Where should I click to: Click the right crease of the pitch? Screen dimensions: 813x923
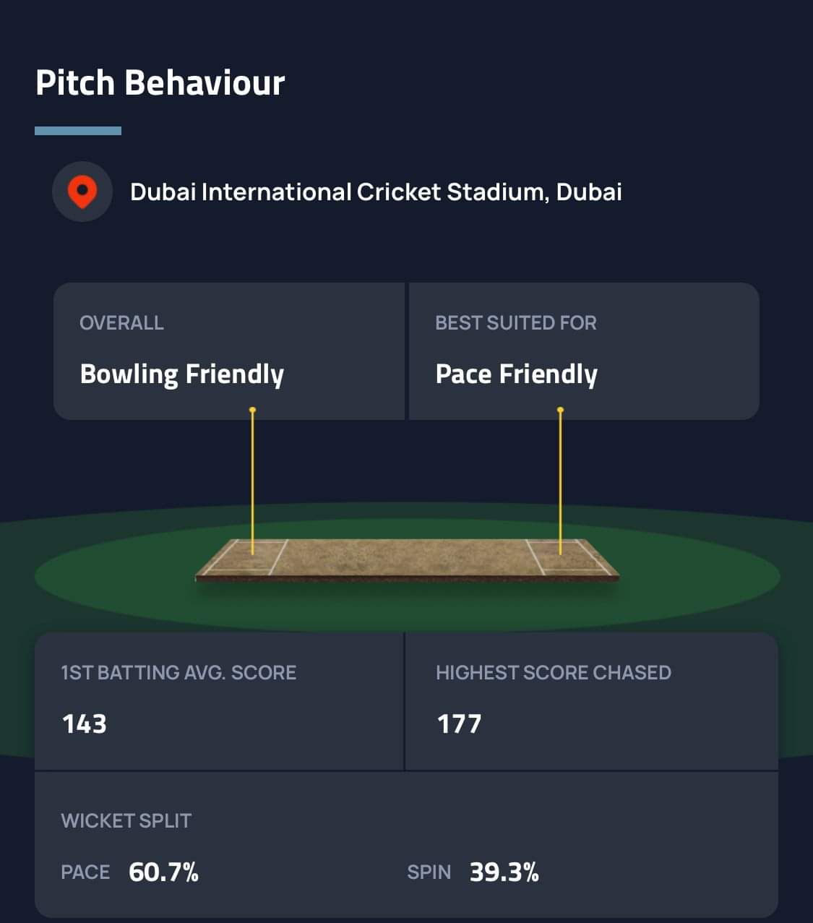pos(535,557)
